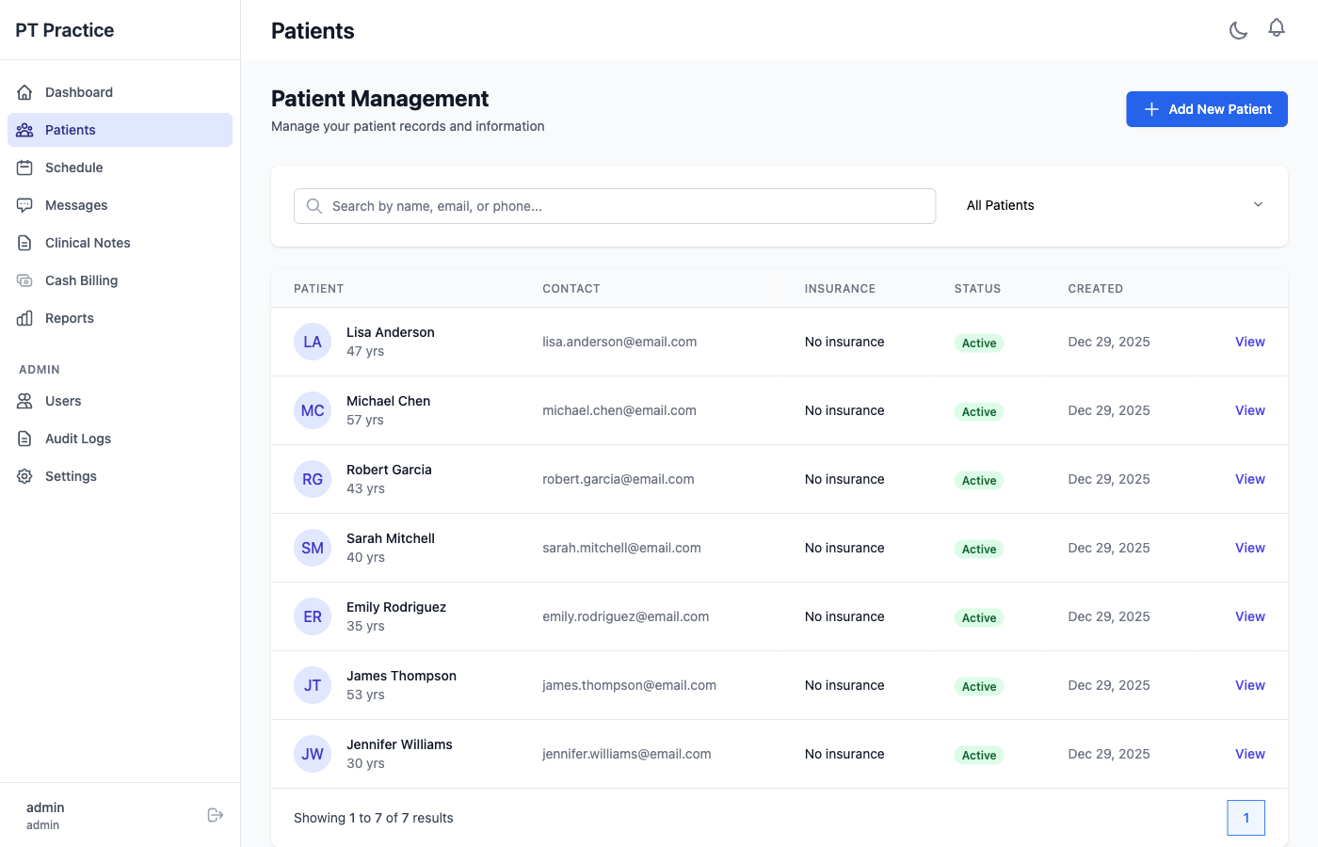Toggle dark mode with the moon icon
The image size is (1318, 847).
[1238, 29]
